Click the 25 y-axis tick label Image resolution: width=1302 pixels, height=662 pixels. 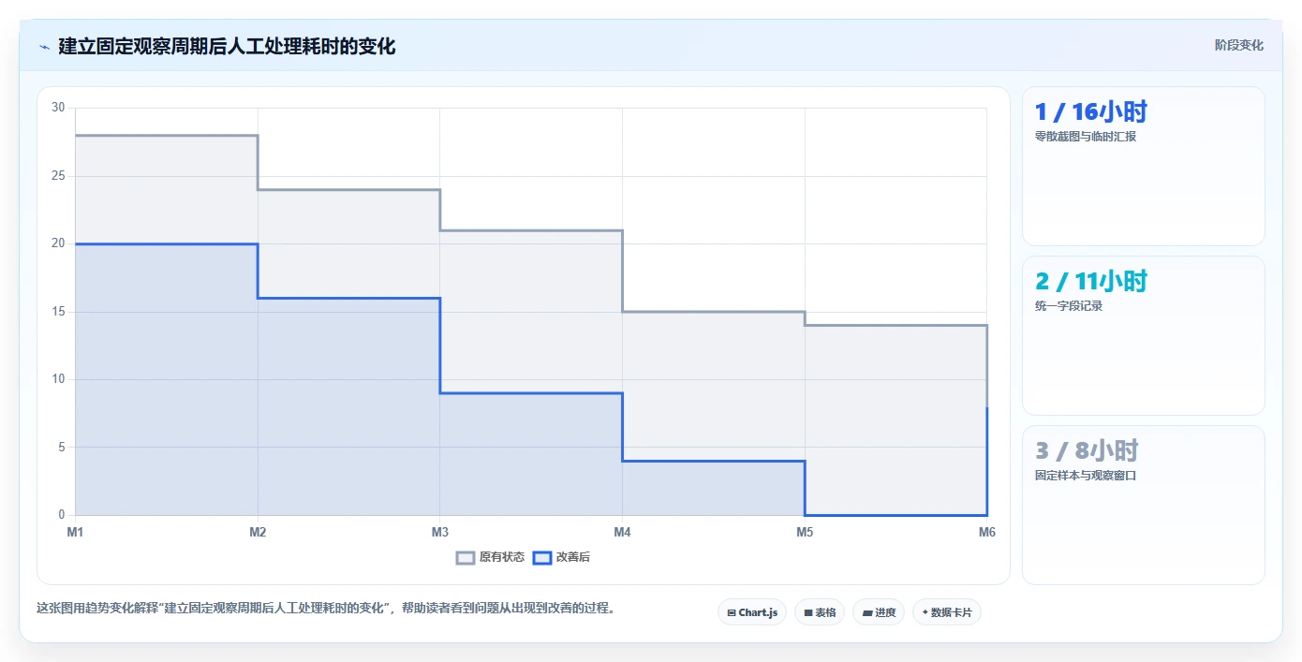[x=58, y=176]
